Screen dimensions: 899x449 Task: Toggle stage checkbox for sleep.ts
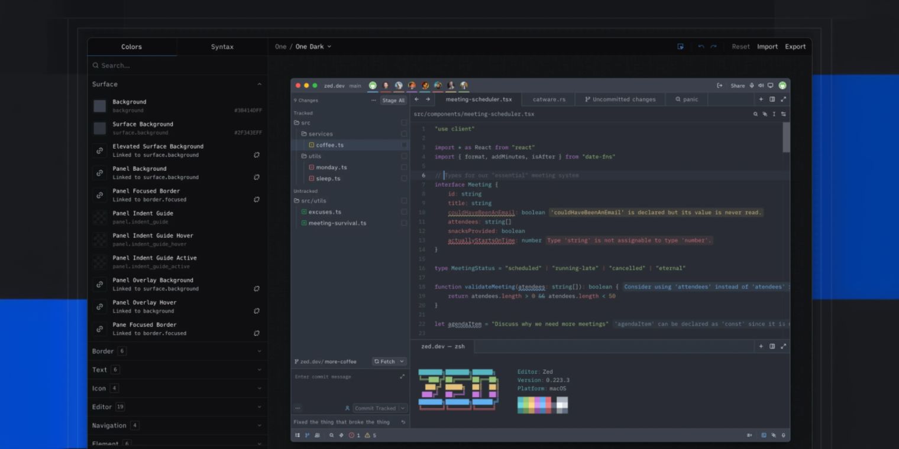click(404, 178)
